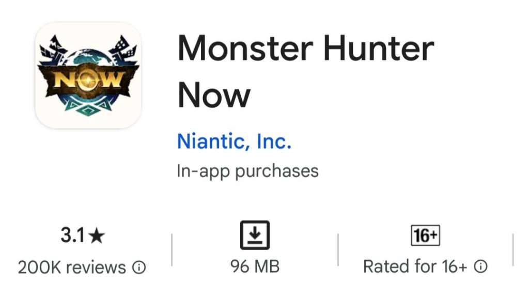Click the 3.1 rating score
Screen dimensions: 529x299
coord(72,236)
